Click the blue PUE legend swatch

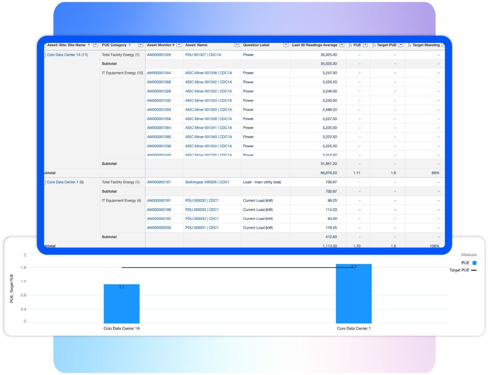[474, 263]
